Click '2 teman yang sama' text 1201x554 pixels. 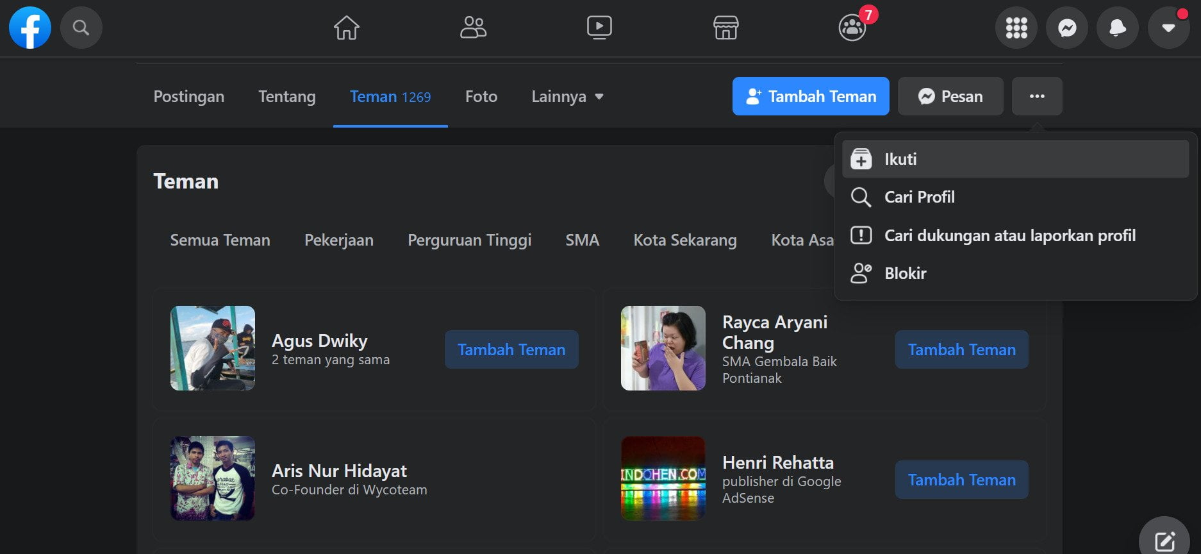coord(331,360)
